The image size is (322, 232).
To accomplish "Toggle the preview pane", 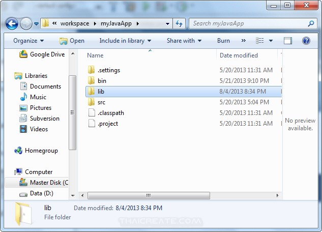I will (x=288, y=41).
